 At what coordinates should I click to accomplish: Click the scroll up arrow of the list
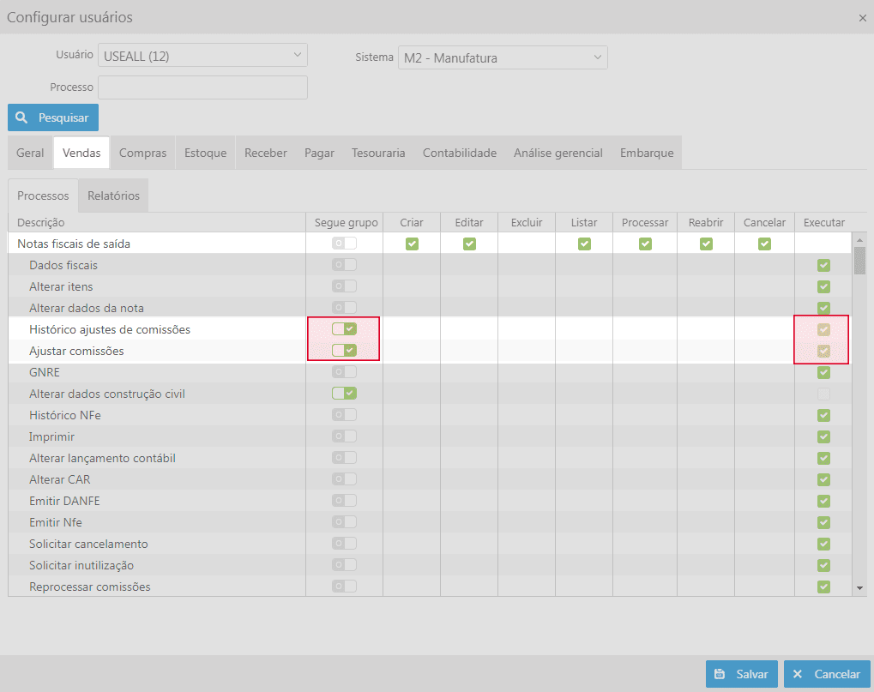pos(859,239)
